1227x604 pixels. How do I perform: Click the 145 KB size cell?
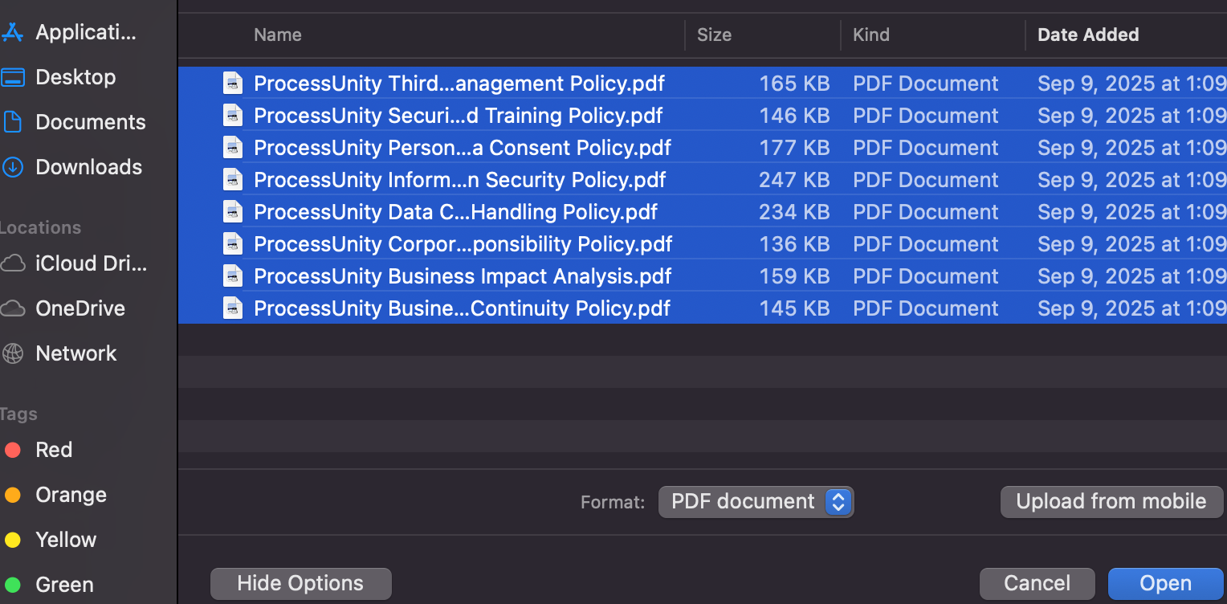794,308
